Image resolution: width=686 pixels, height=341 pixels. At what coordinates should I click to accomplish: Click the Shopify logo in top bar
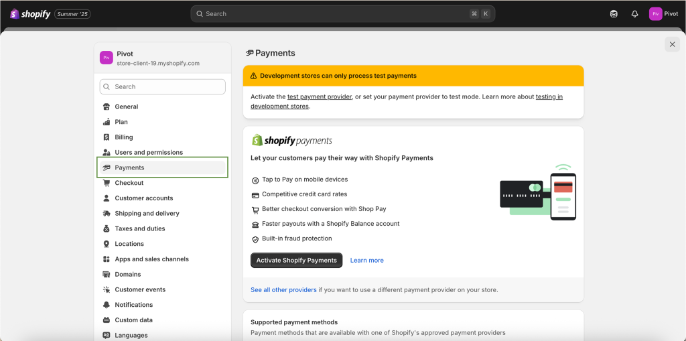click(30, 14)
